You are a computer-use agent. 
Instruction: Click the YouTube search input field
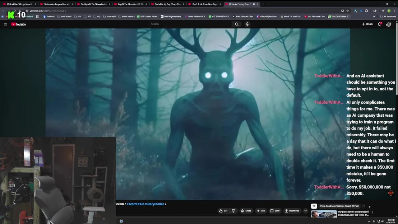click(x=190, y=24)
